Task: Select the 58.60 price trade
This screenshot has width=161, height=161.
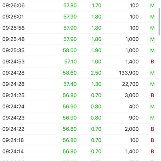Action: coord(70,73)
